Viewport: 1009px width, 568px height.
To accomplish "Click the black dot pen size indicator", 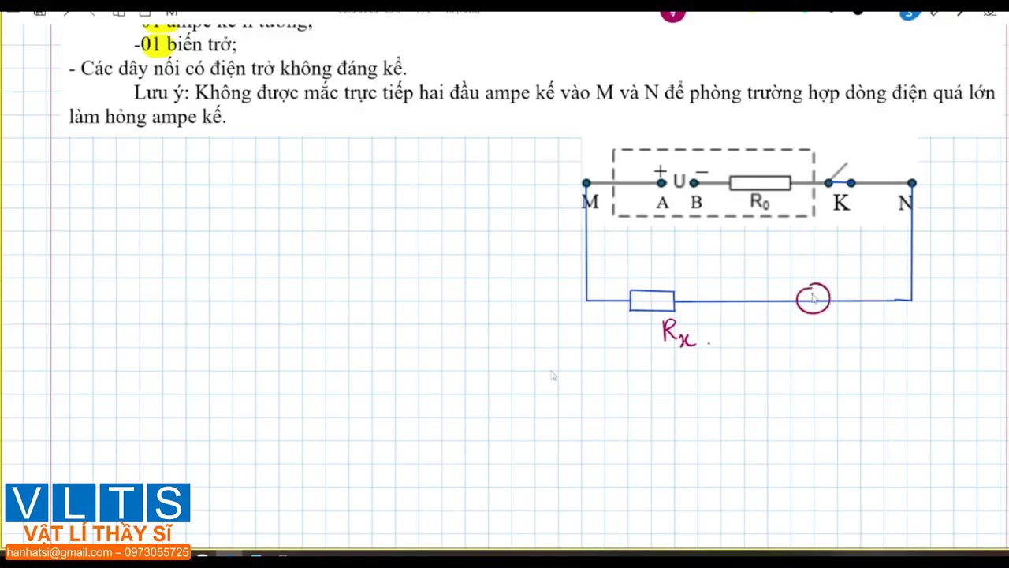I will click(858, 11).
